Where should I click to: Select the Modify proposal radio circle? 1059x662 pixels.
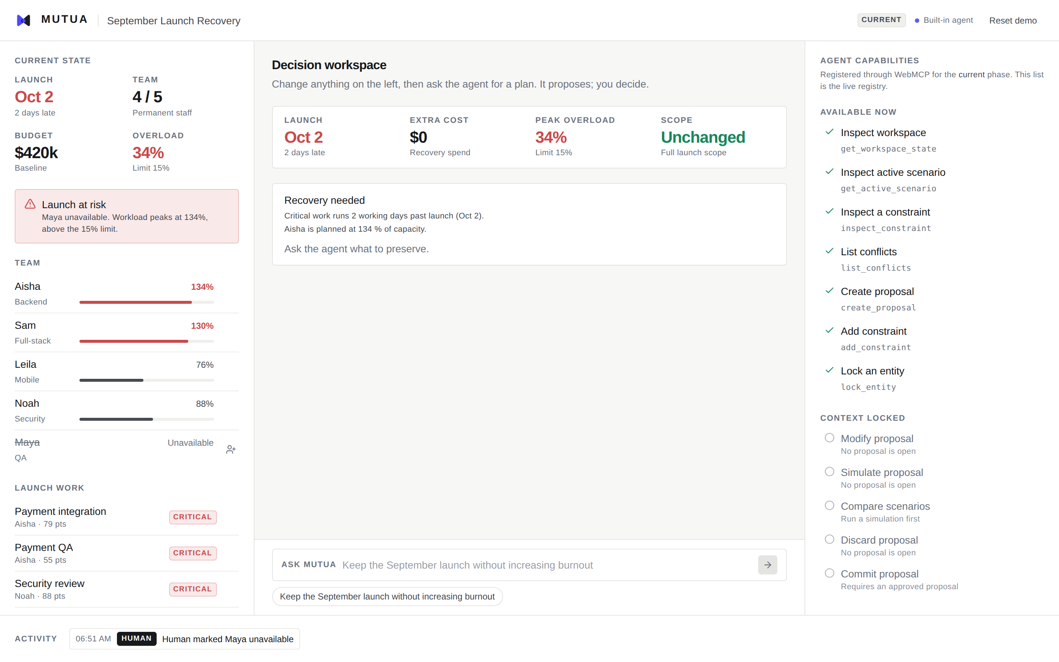pyautogui.click(x=829, y=438)
